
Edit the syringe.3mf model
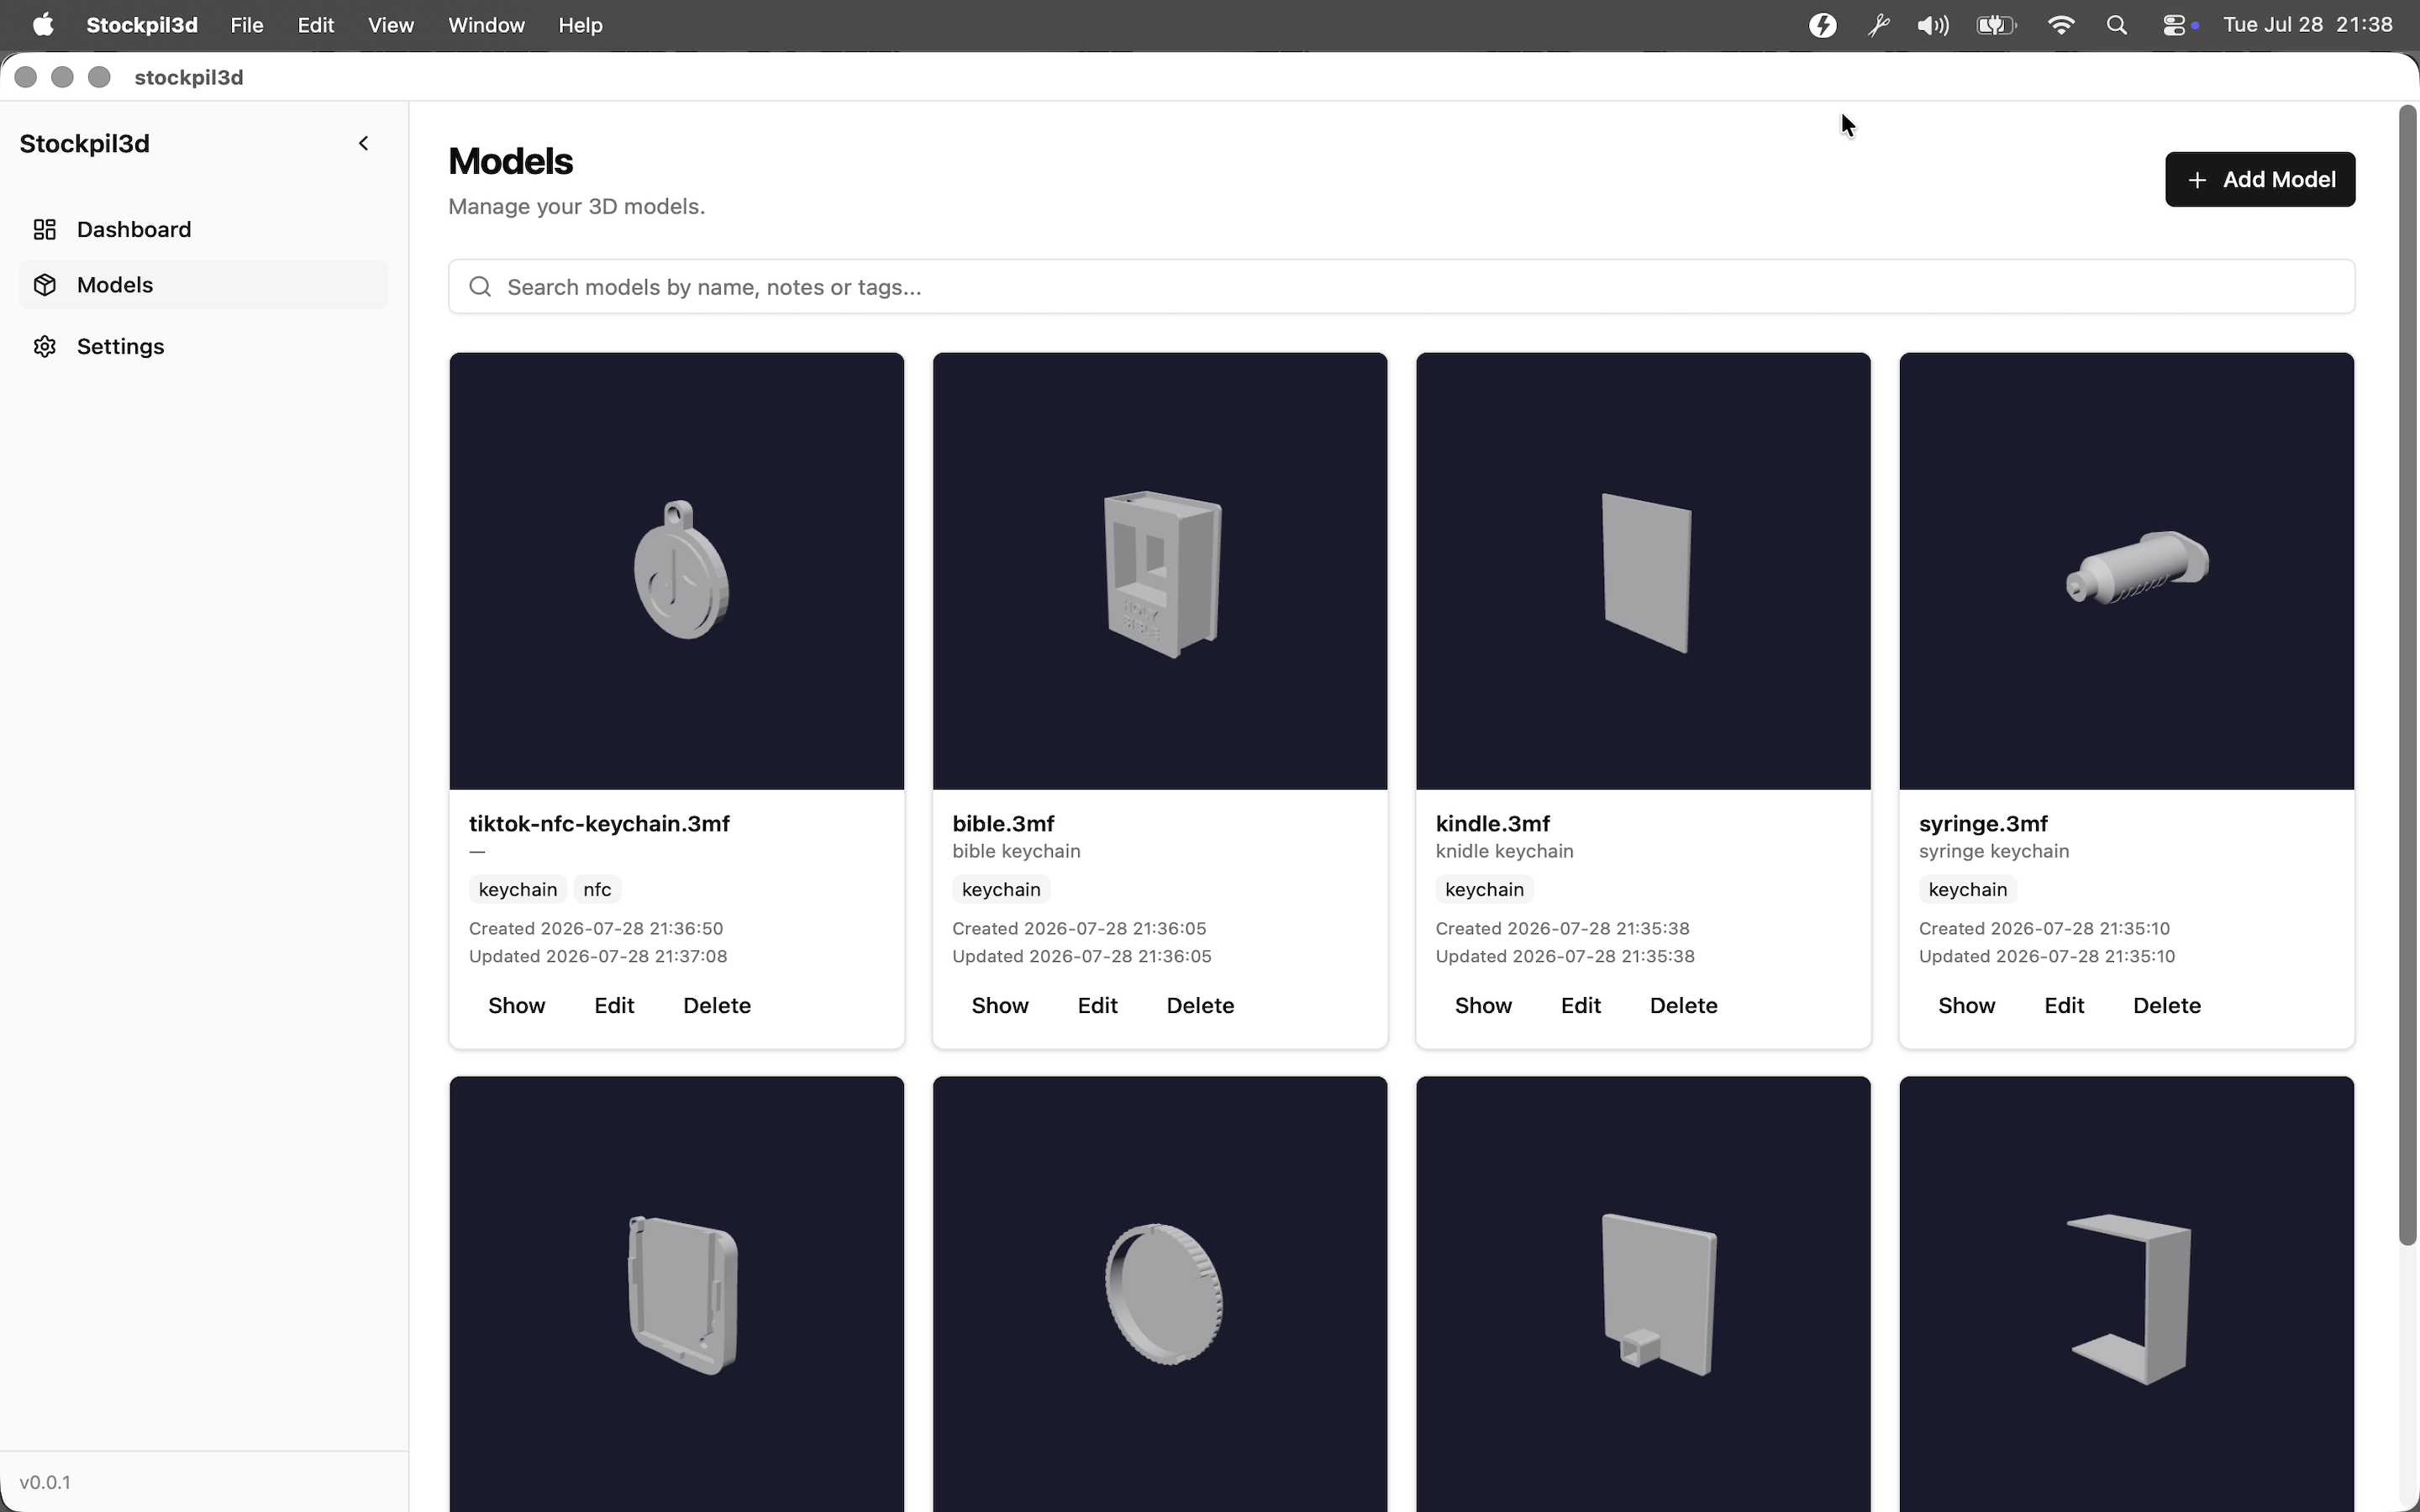click(2064, 1005)
